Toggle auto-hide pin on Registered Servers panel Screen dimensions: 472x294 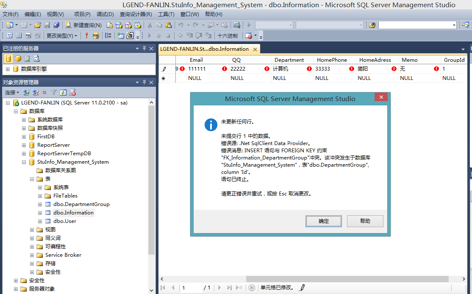144,48
